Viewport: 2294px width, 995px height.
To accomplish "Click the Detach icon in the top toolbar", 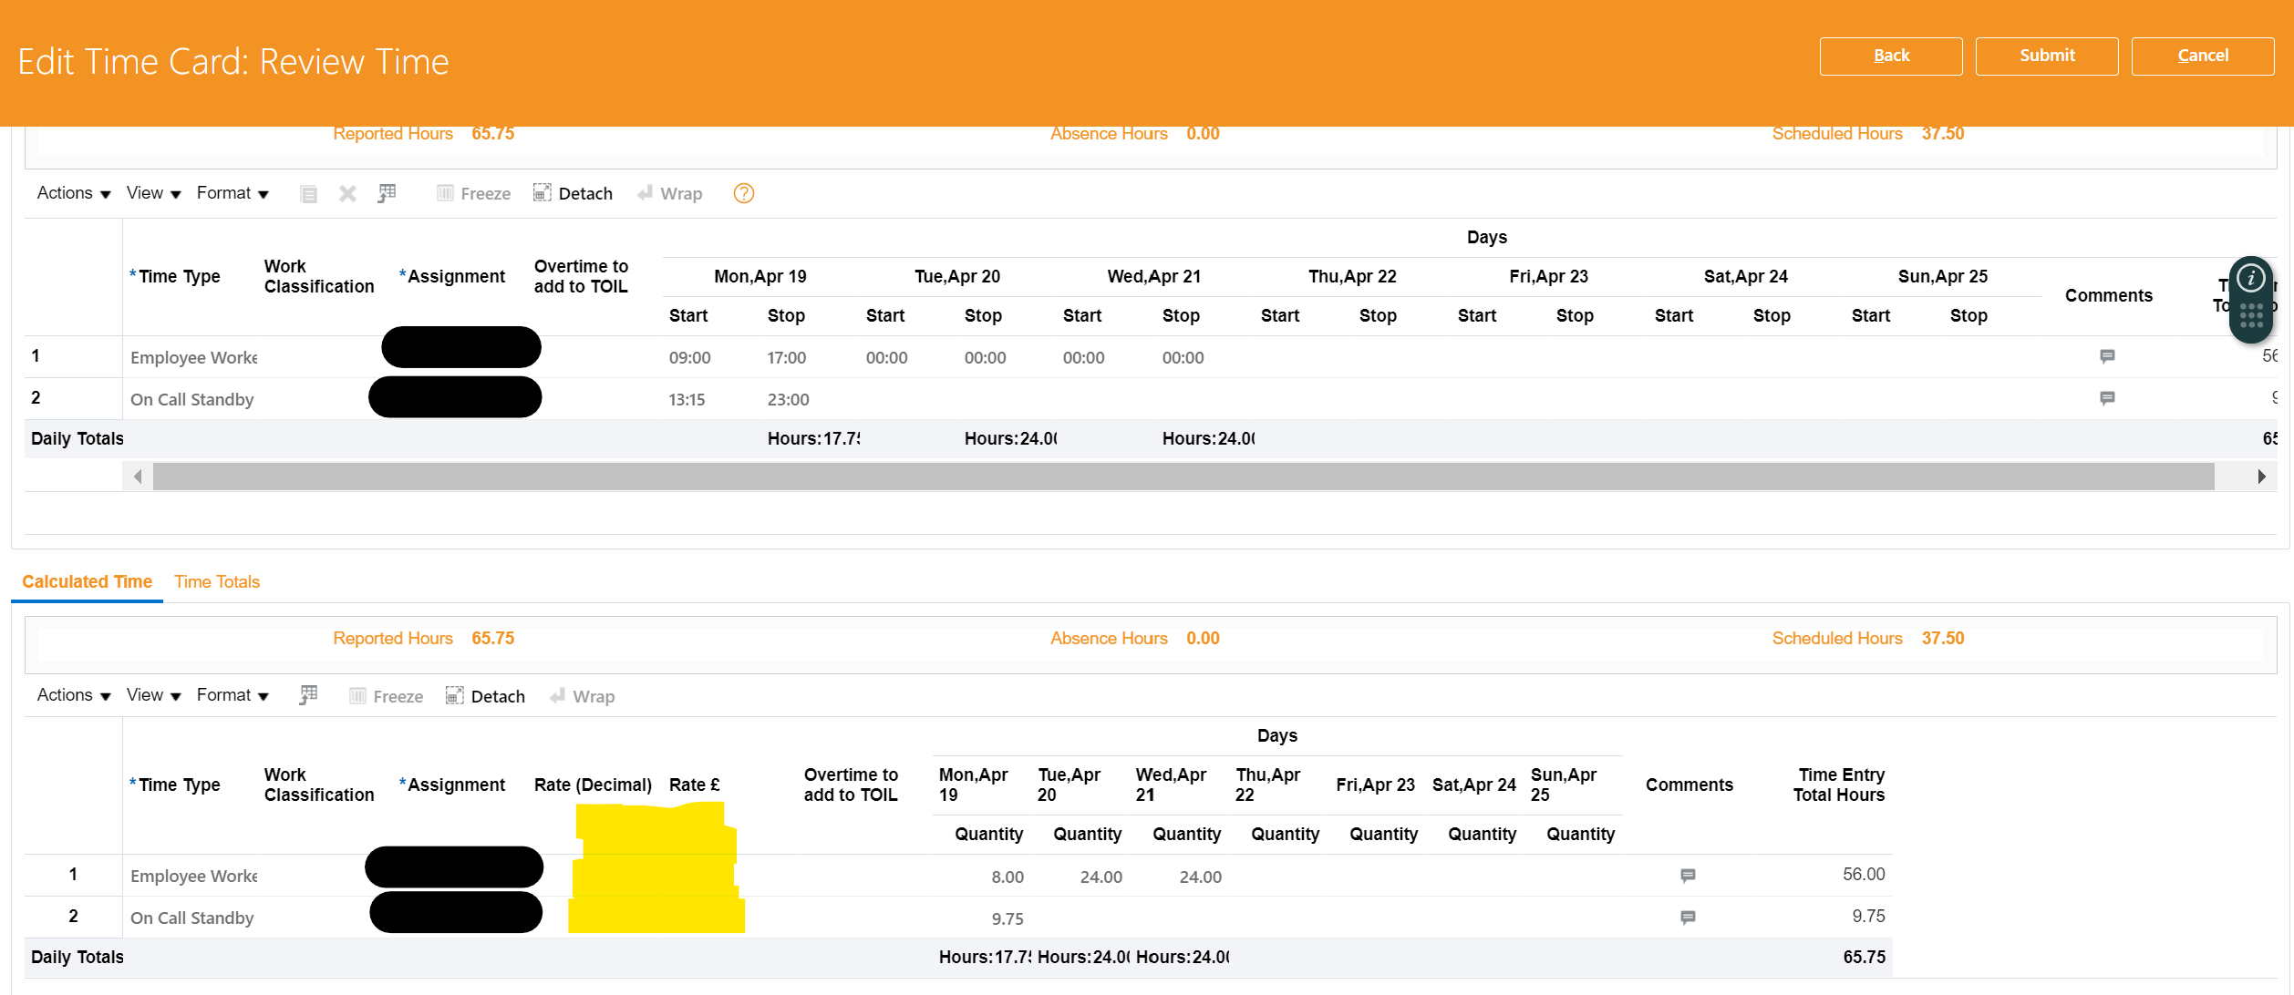I will click(x=573, y=193).
